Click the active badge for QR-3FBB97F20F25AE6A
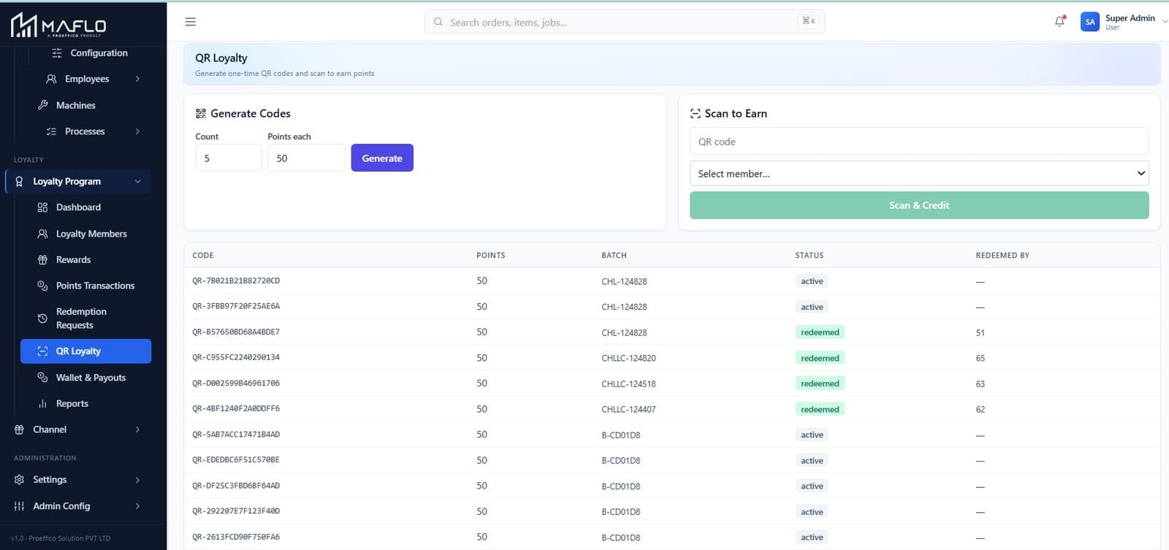The height and width of the screenshot is (550, 1169). 812,307
